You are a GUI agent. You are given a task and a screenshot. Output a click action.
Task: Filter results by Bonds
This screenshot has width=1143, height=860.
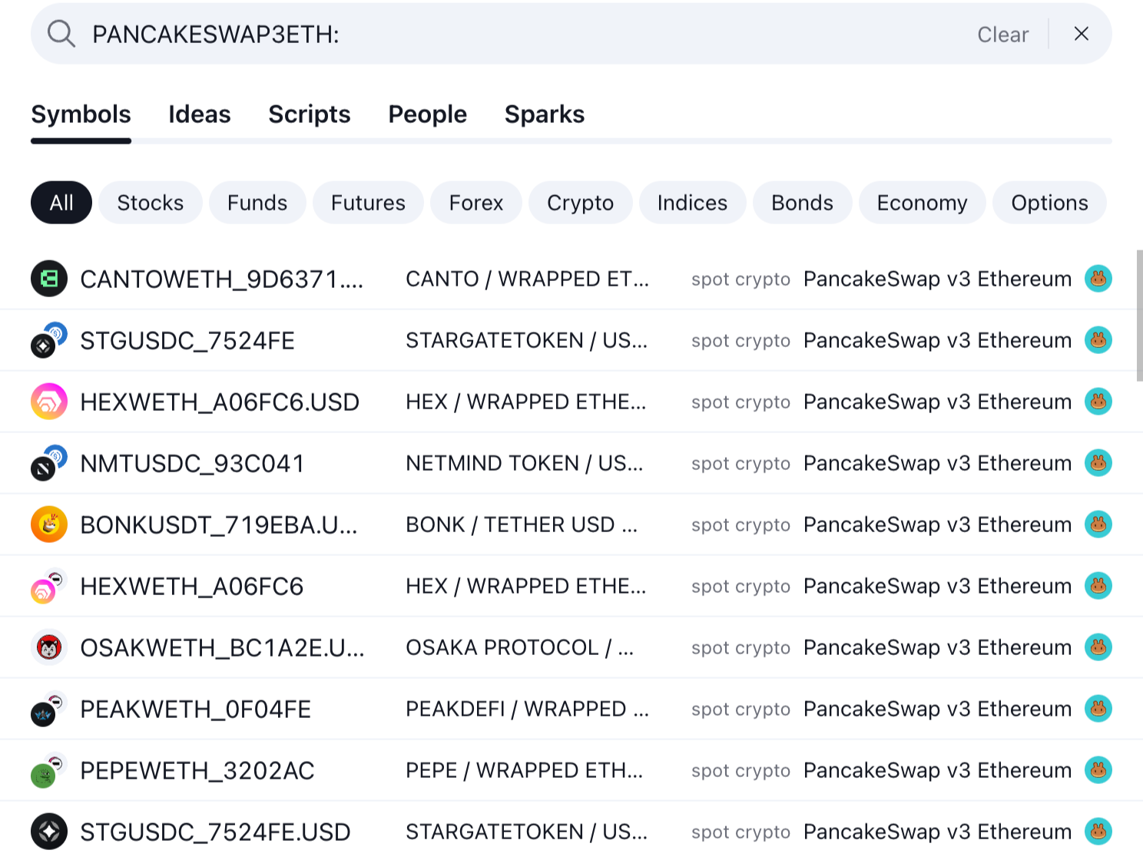pyautogui.click(x=803, y=203)
